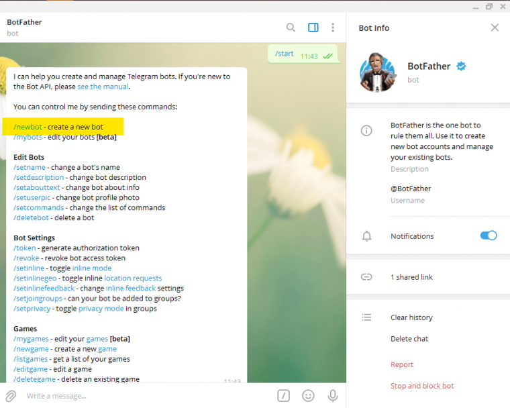The width and height of the screenshot is (510, 408).
Task: Click the 'games' link after /mygames
Action: coord(97,339)
